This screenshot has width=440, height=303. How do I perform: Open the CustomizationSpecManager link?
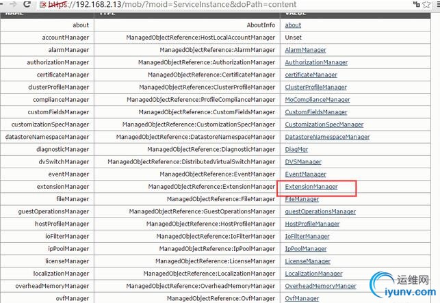click(324, 124)
